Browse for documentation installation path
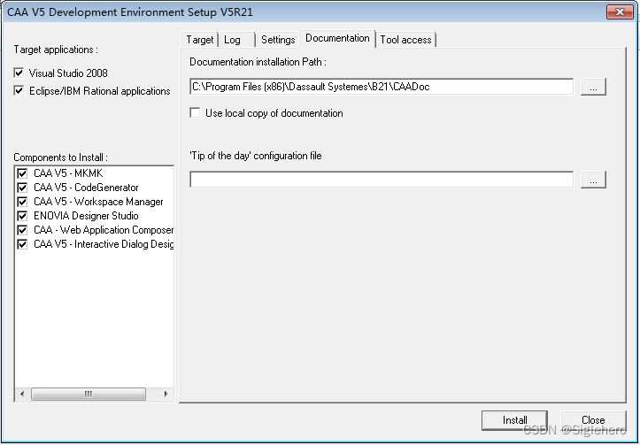640x445 pixels. pyautogui.click(x=593, y=87)
